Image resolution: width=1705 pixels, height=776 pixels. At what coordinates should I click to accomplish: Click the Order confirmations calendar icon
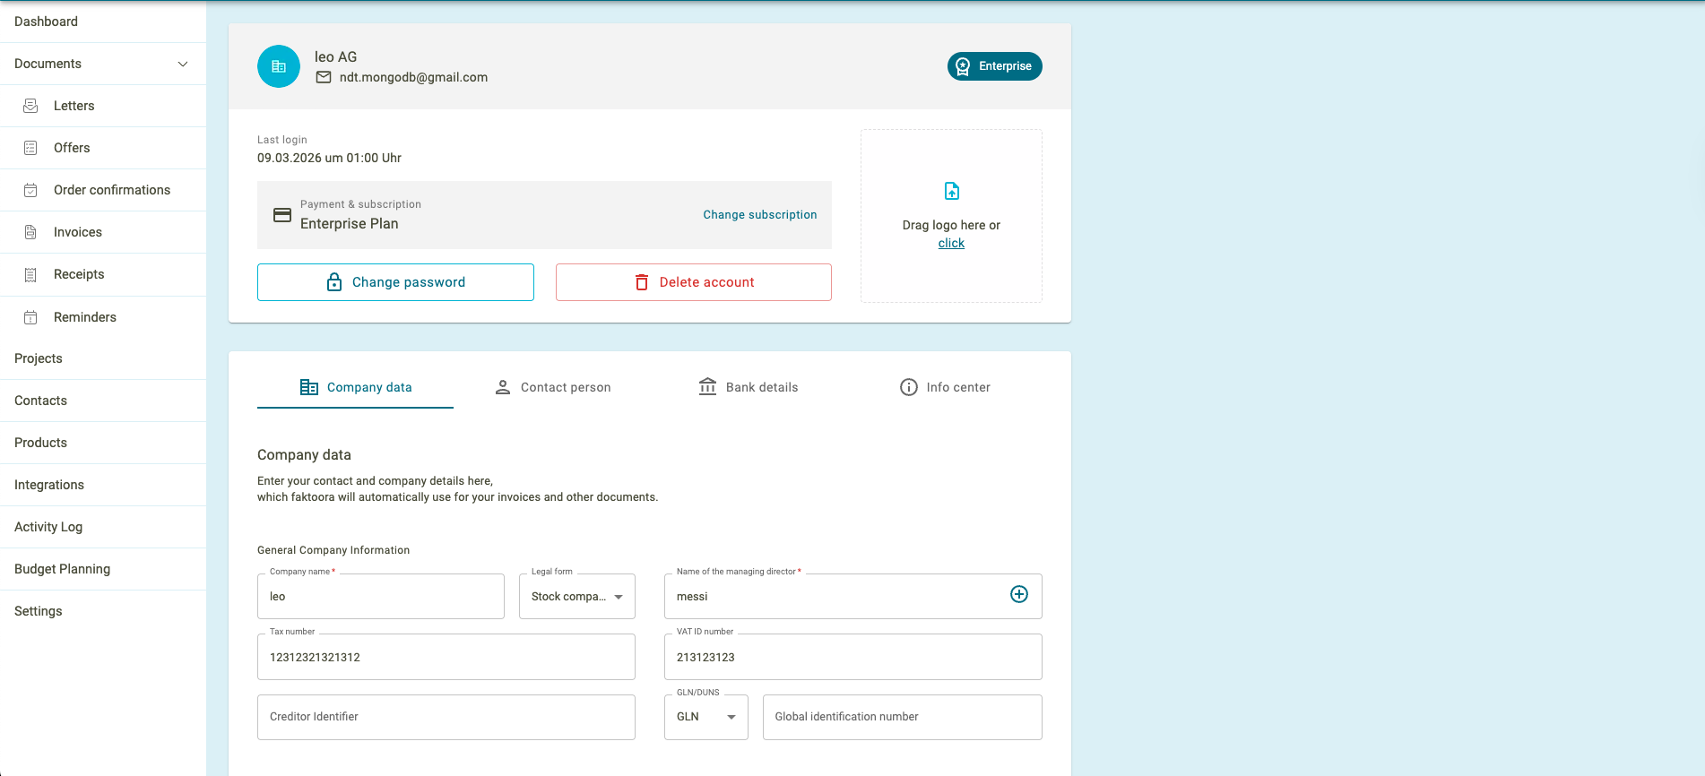pos(30,190)
